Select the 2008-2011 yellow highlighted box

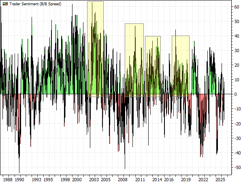point(134,60)
